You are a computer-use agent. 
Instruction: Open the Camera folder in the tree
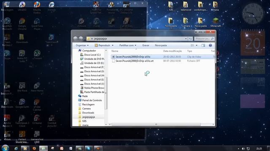[84, 109]
